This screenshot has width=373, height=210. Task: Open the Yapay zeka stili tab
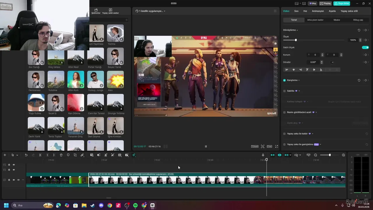tap(349, 11)
